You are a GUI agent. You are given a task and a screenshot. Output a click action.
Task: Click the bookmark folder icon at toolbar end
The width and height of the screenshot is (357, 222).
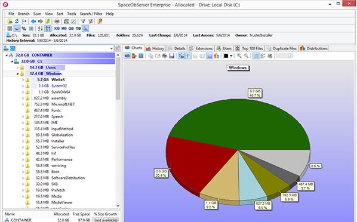(100, 21)
